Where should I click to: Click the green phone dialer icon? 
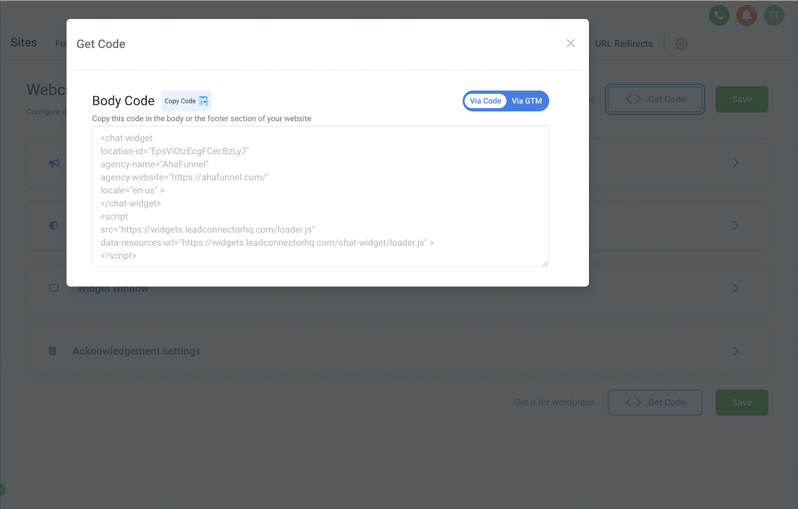tap(719, 15)
